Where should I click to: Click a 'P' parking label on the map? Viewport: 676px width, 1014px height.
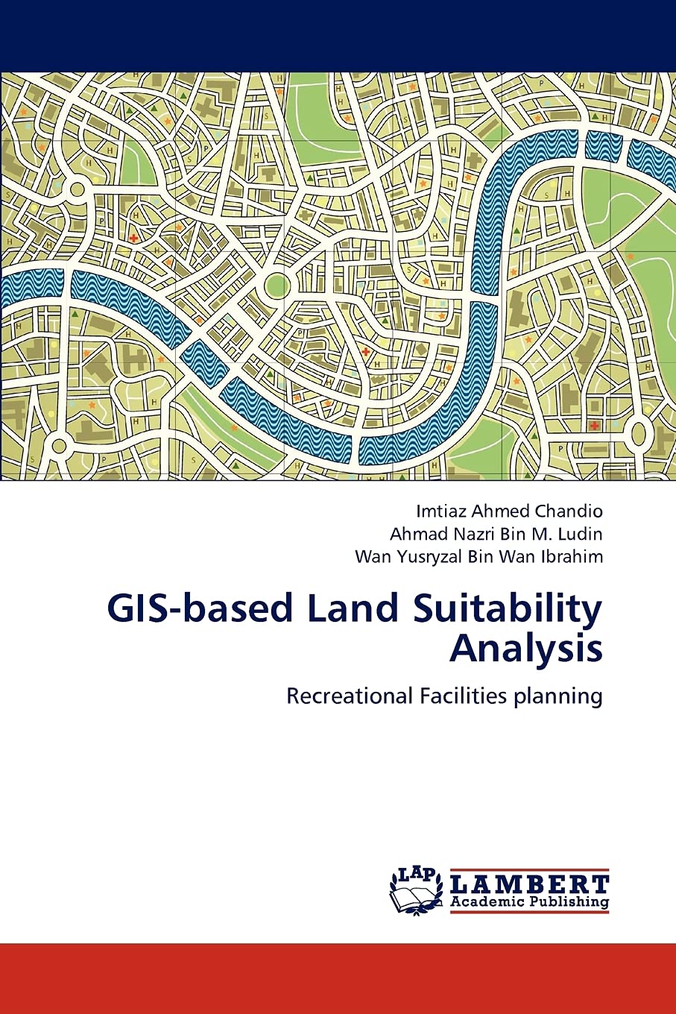point(101,222)
